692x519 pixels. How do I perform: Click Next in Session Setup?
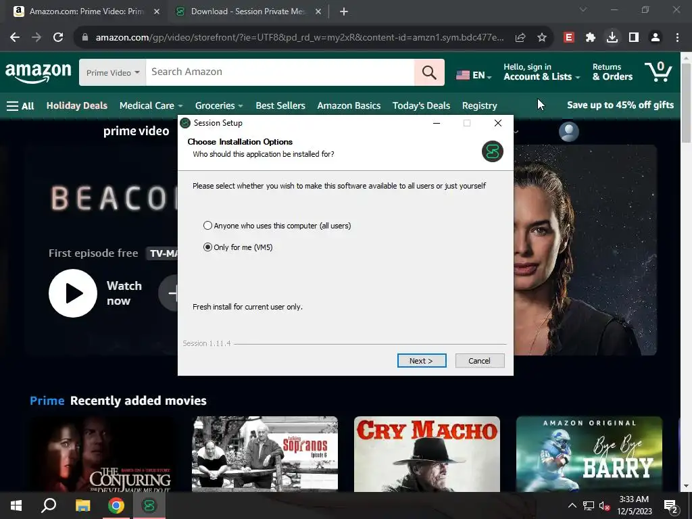(422, 361)
